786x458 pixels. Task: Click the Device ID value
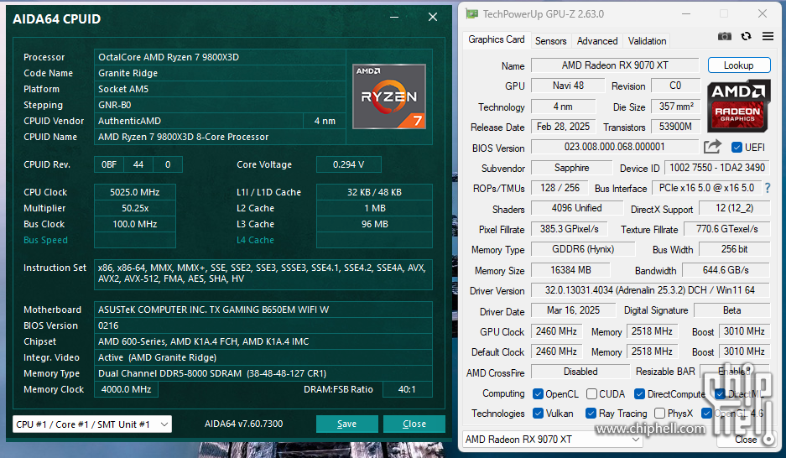click(x=717, y=168)
